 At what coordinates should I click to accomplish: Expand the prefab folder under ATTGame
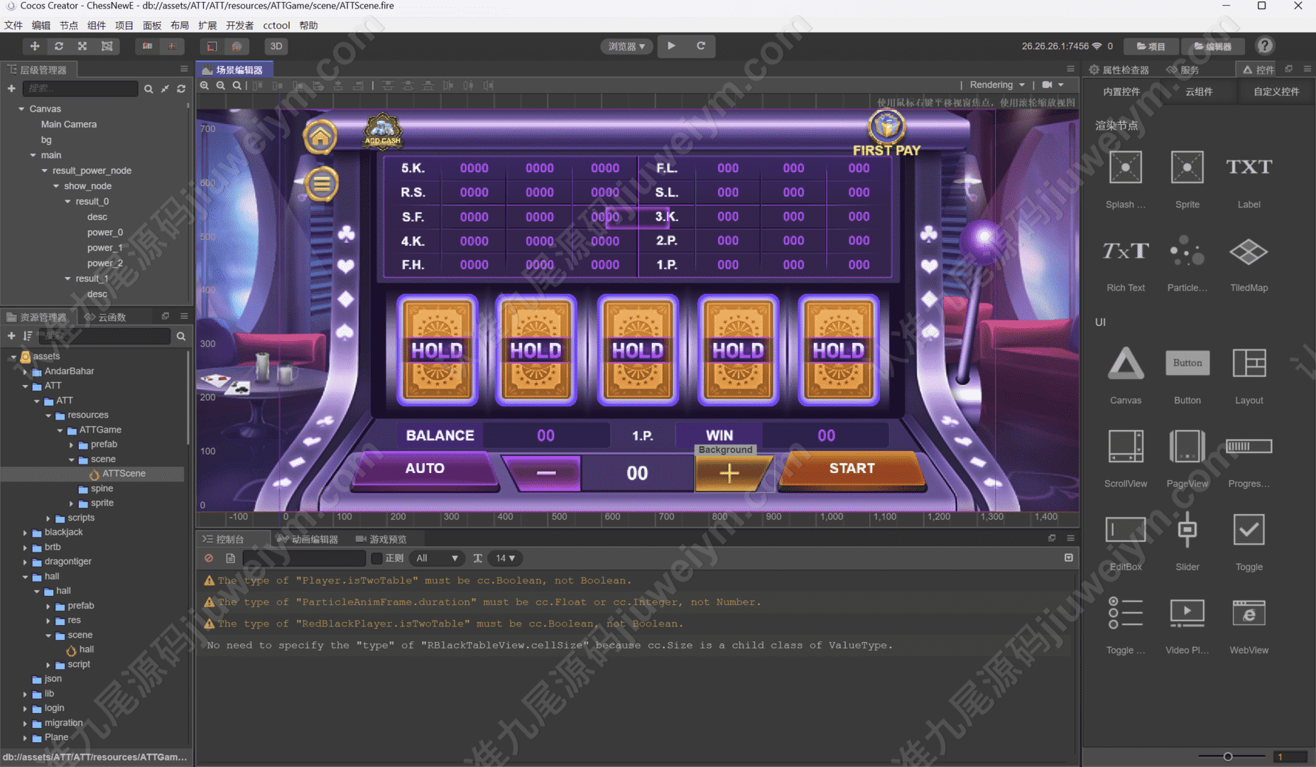[x=71, y=445]
